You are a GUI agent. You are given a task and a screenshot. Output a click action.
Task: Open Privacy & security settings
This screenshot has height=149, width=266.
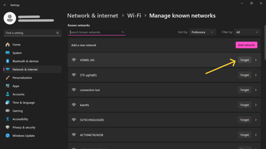[x=24, y=128]
